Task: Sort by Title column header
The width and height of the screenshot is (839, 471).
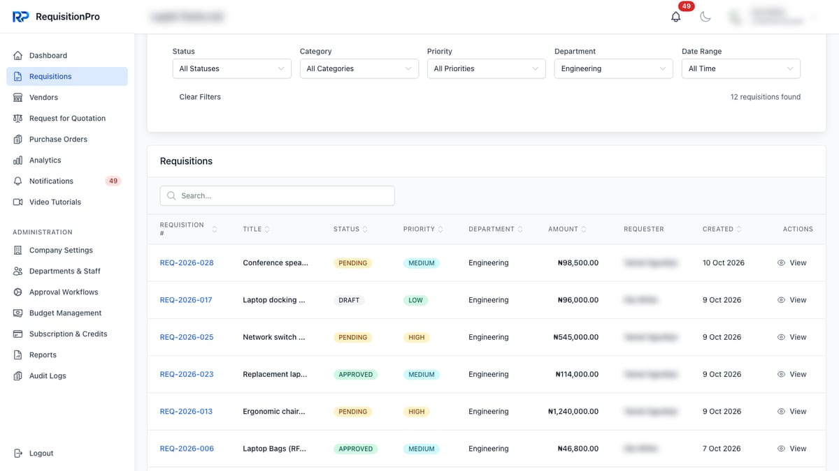Action: [x=256, y=229]
